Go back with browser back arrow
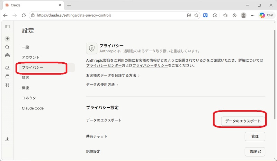Screen dimensions: 277x161 pyautogui.click(x=6, y=15)
